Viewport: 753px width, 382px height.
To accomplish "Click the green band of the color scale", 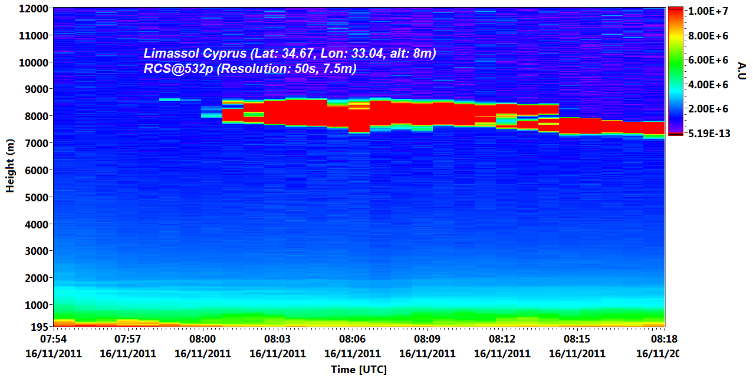I will (675, 61).
